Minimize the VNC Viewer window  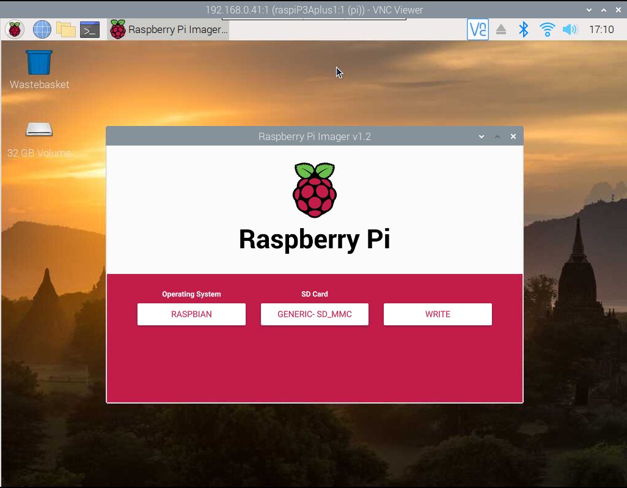588,10
